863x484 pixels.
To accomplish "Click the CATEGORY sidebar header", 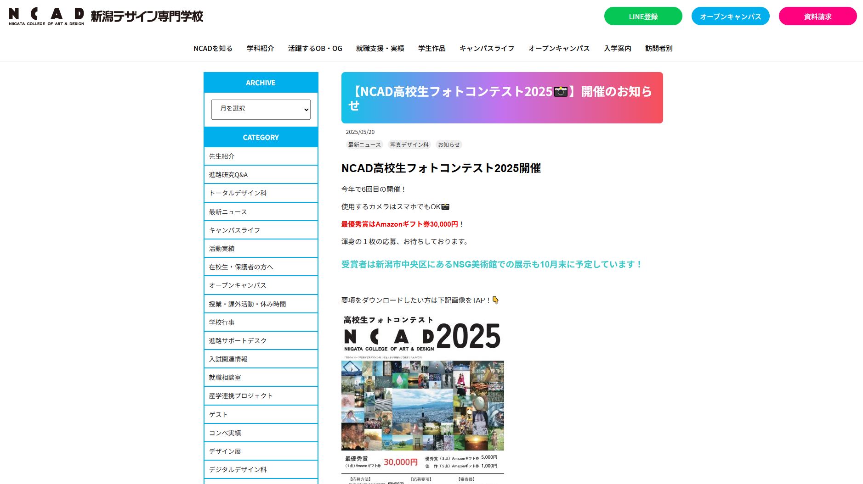I will point(261,137).
